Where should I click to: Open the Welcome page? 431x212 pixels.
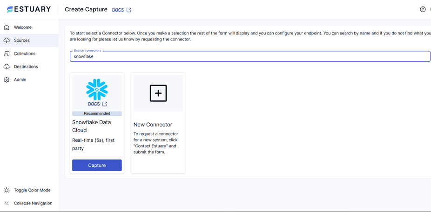(23, 27)
